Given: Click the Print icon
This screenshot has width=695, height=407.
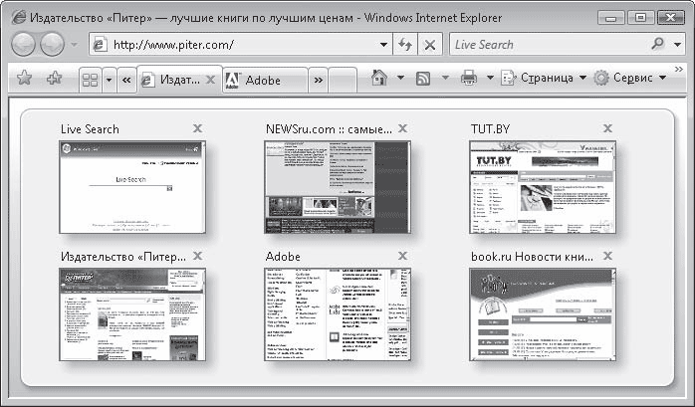Looking at the screenshot, I should [x=468, y=79].
